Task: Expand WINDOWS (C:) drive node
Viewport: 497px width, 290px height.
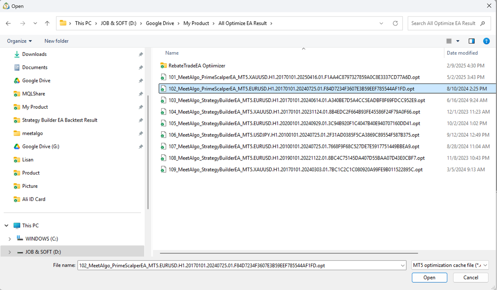Action: pyautogui.click(x=10, y=239)
